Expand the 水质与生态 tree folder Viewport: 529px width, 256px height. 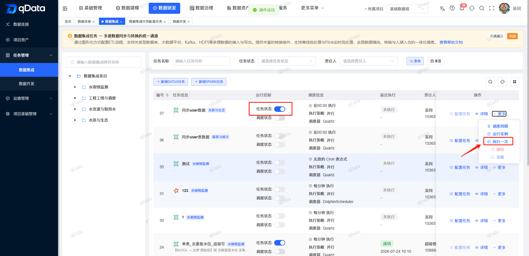point(75,120)
